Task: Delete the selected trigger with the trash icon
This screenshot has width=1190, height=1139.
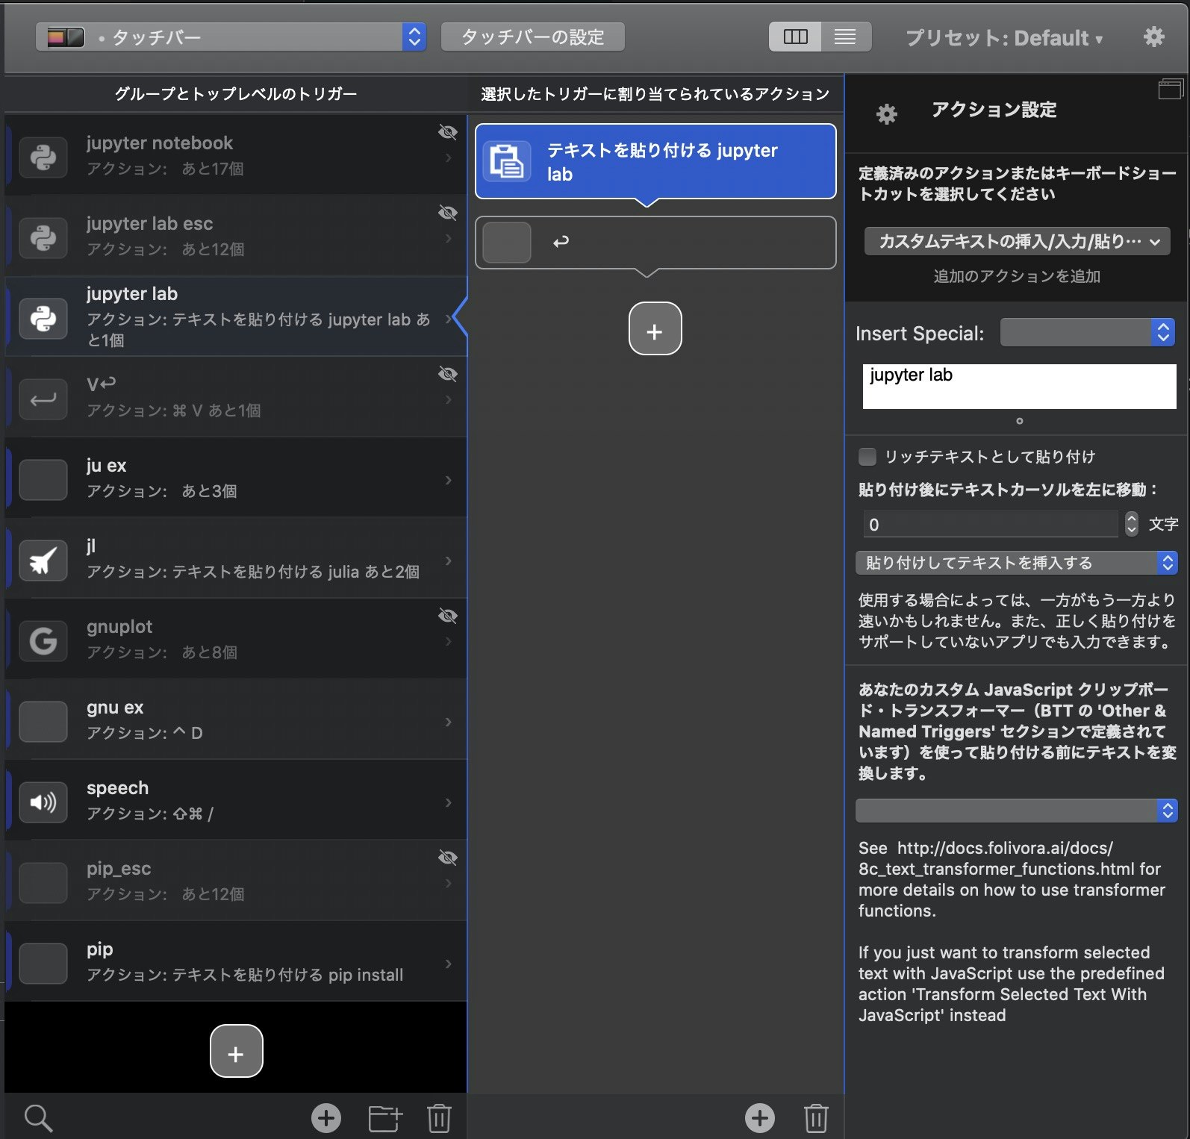Action: coord(439,1118)
